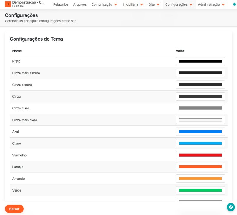Image resolution: width=237 pixels, height=215 pixels.
Task: Click the help question mark icon
Action: [x=230, y=207]
